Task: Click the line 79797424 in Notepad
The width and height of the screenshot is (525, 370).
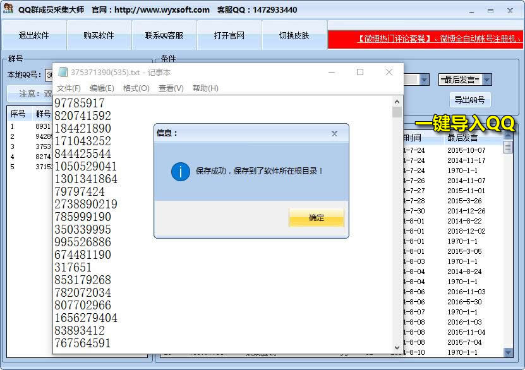Action: coord(80,192)
